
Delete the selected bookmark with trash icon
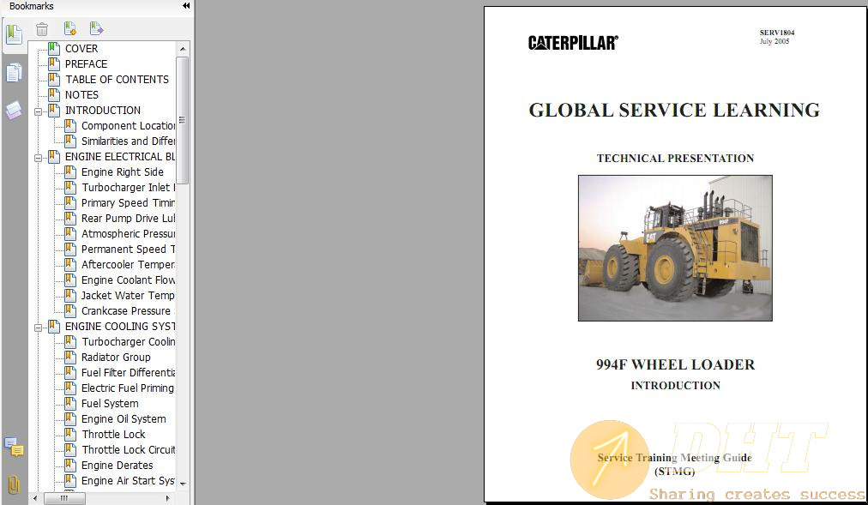pos(42,29)
